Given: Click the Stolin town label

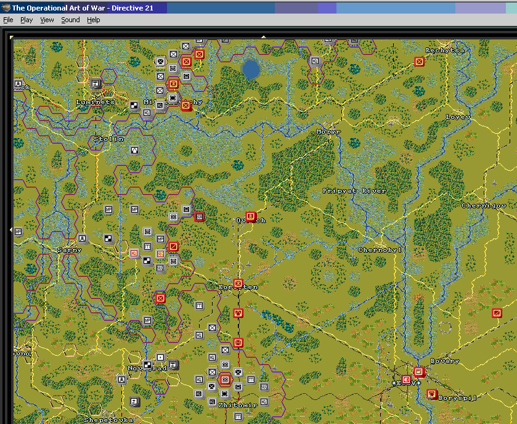Looking at the screenshot, I should click(x=109, y=139).
